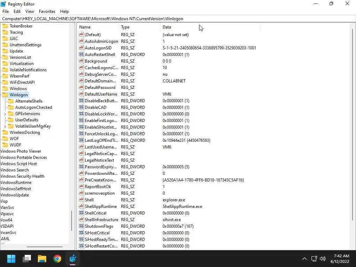The image size is (356, 267).
Task: Open the Help menu
Action: (64, 11)
